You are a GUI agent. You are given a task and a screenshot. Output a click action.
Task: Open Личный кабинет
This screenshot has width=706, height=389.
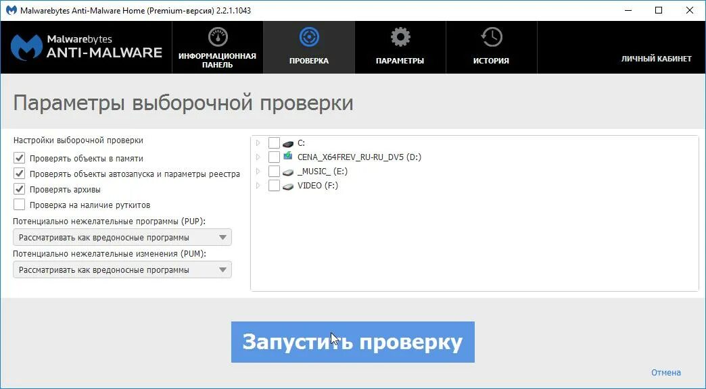point(657,59)
